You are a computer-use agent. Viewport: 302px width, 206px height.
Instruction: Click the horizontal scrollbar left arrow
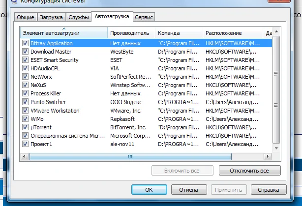click(24, 156)
